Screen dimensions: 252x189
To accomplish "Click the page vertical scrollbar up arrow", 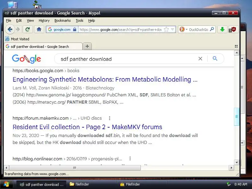I will coord(237,53).
